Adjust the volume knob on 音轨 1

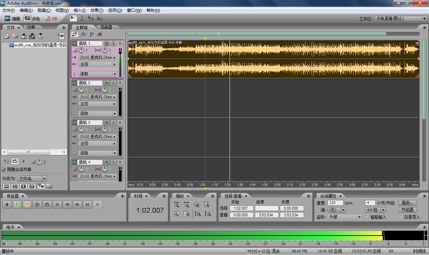click(80, 50)
